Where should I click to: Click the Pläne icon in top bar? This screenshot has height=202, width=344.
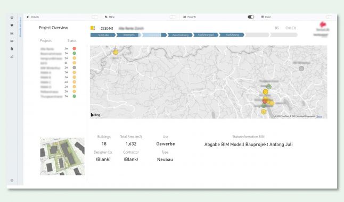pyautogui.click(x=106, y=17)
